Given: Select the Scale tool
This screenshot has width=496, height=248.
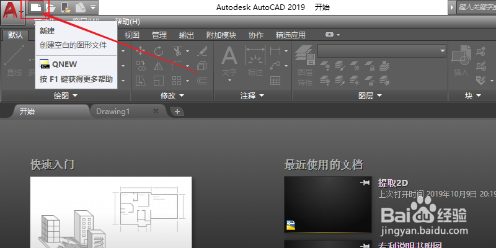Looking at the screenshot, I should point(159,81).
